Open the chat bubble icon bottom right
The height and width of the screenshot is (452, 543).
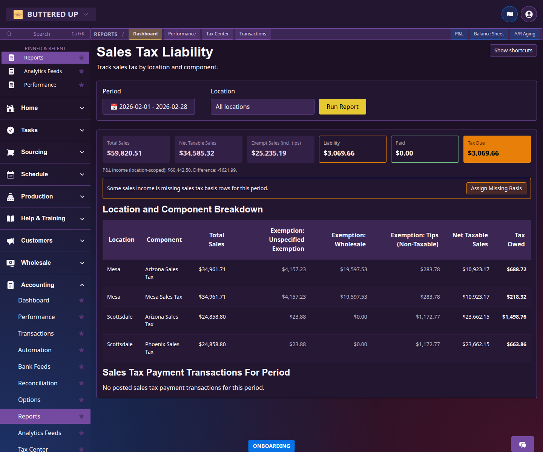(523, 444)
